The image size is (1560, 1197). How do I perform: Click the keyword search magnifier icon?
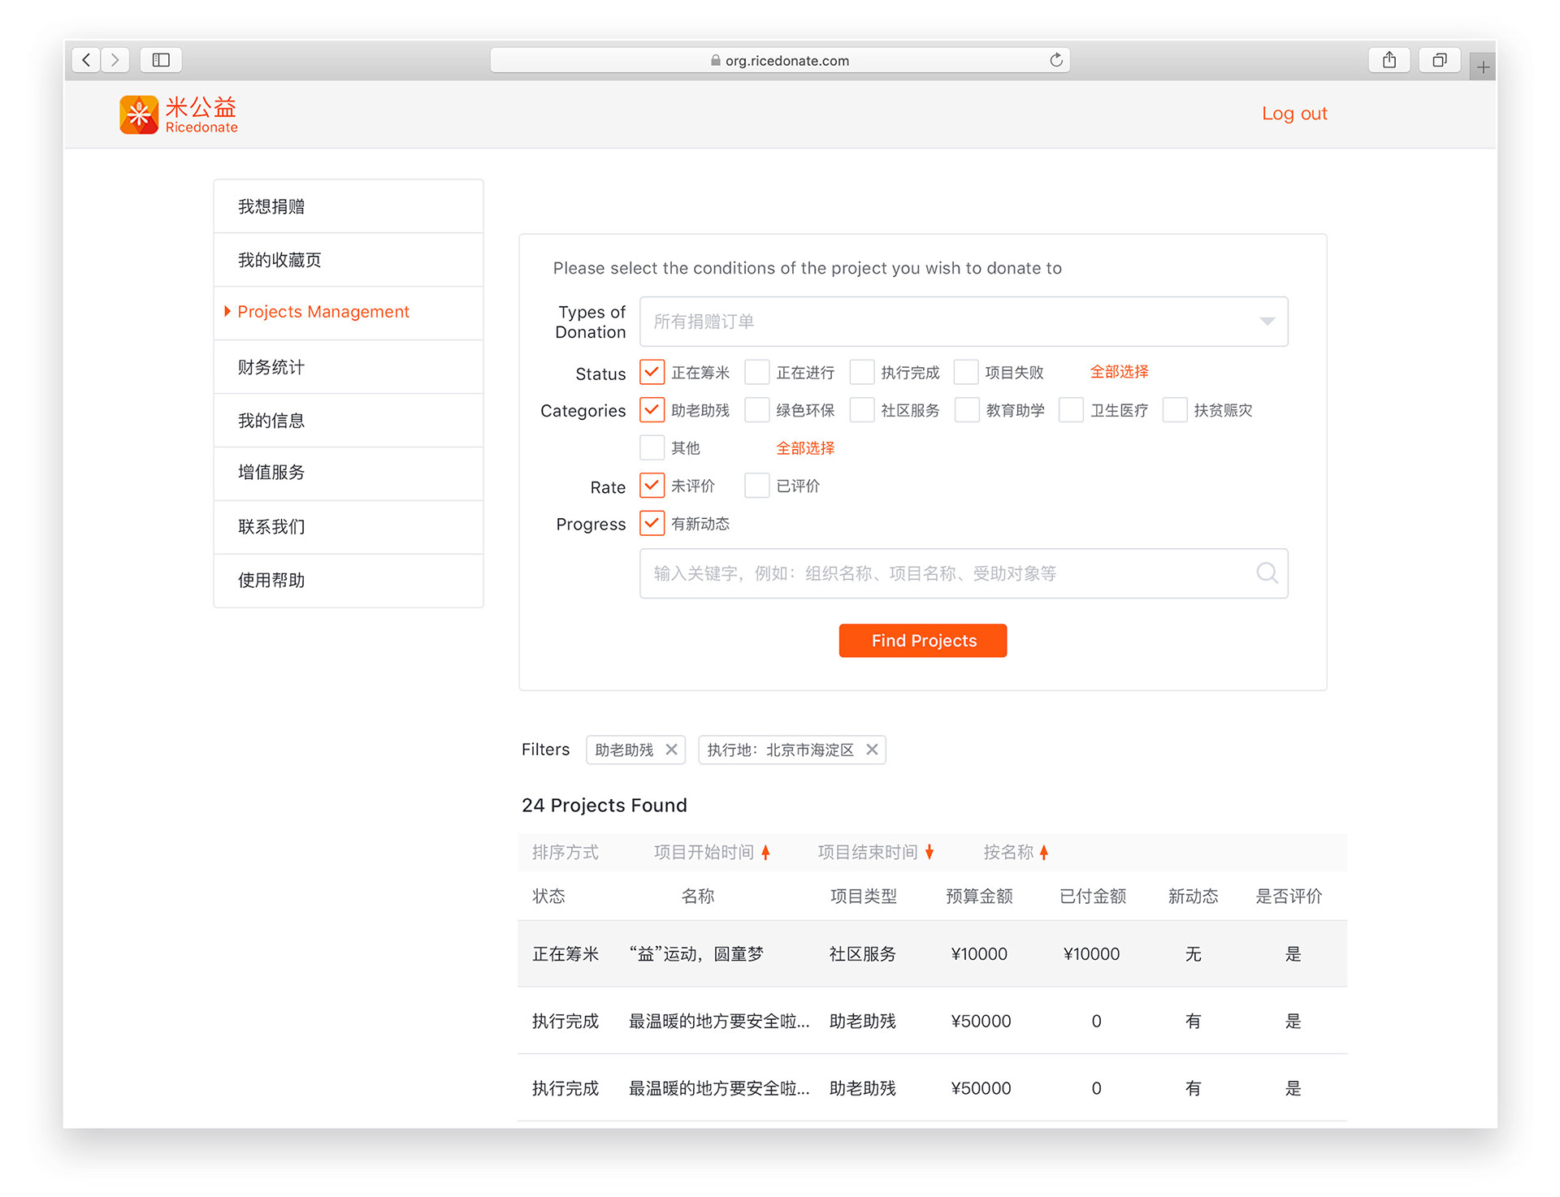(1267, 573)
